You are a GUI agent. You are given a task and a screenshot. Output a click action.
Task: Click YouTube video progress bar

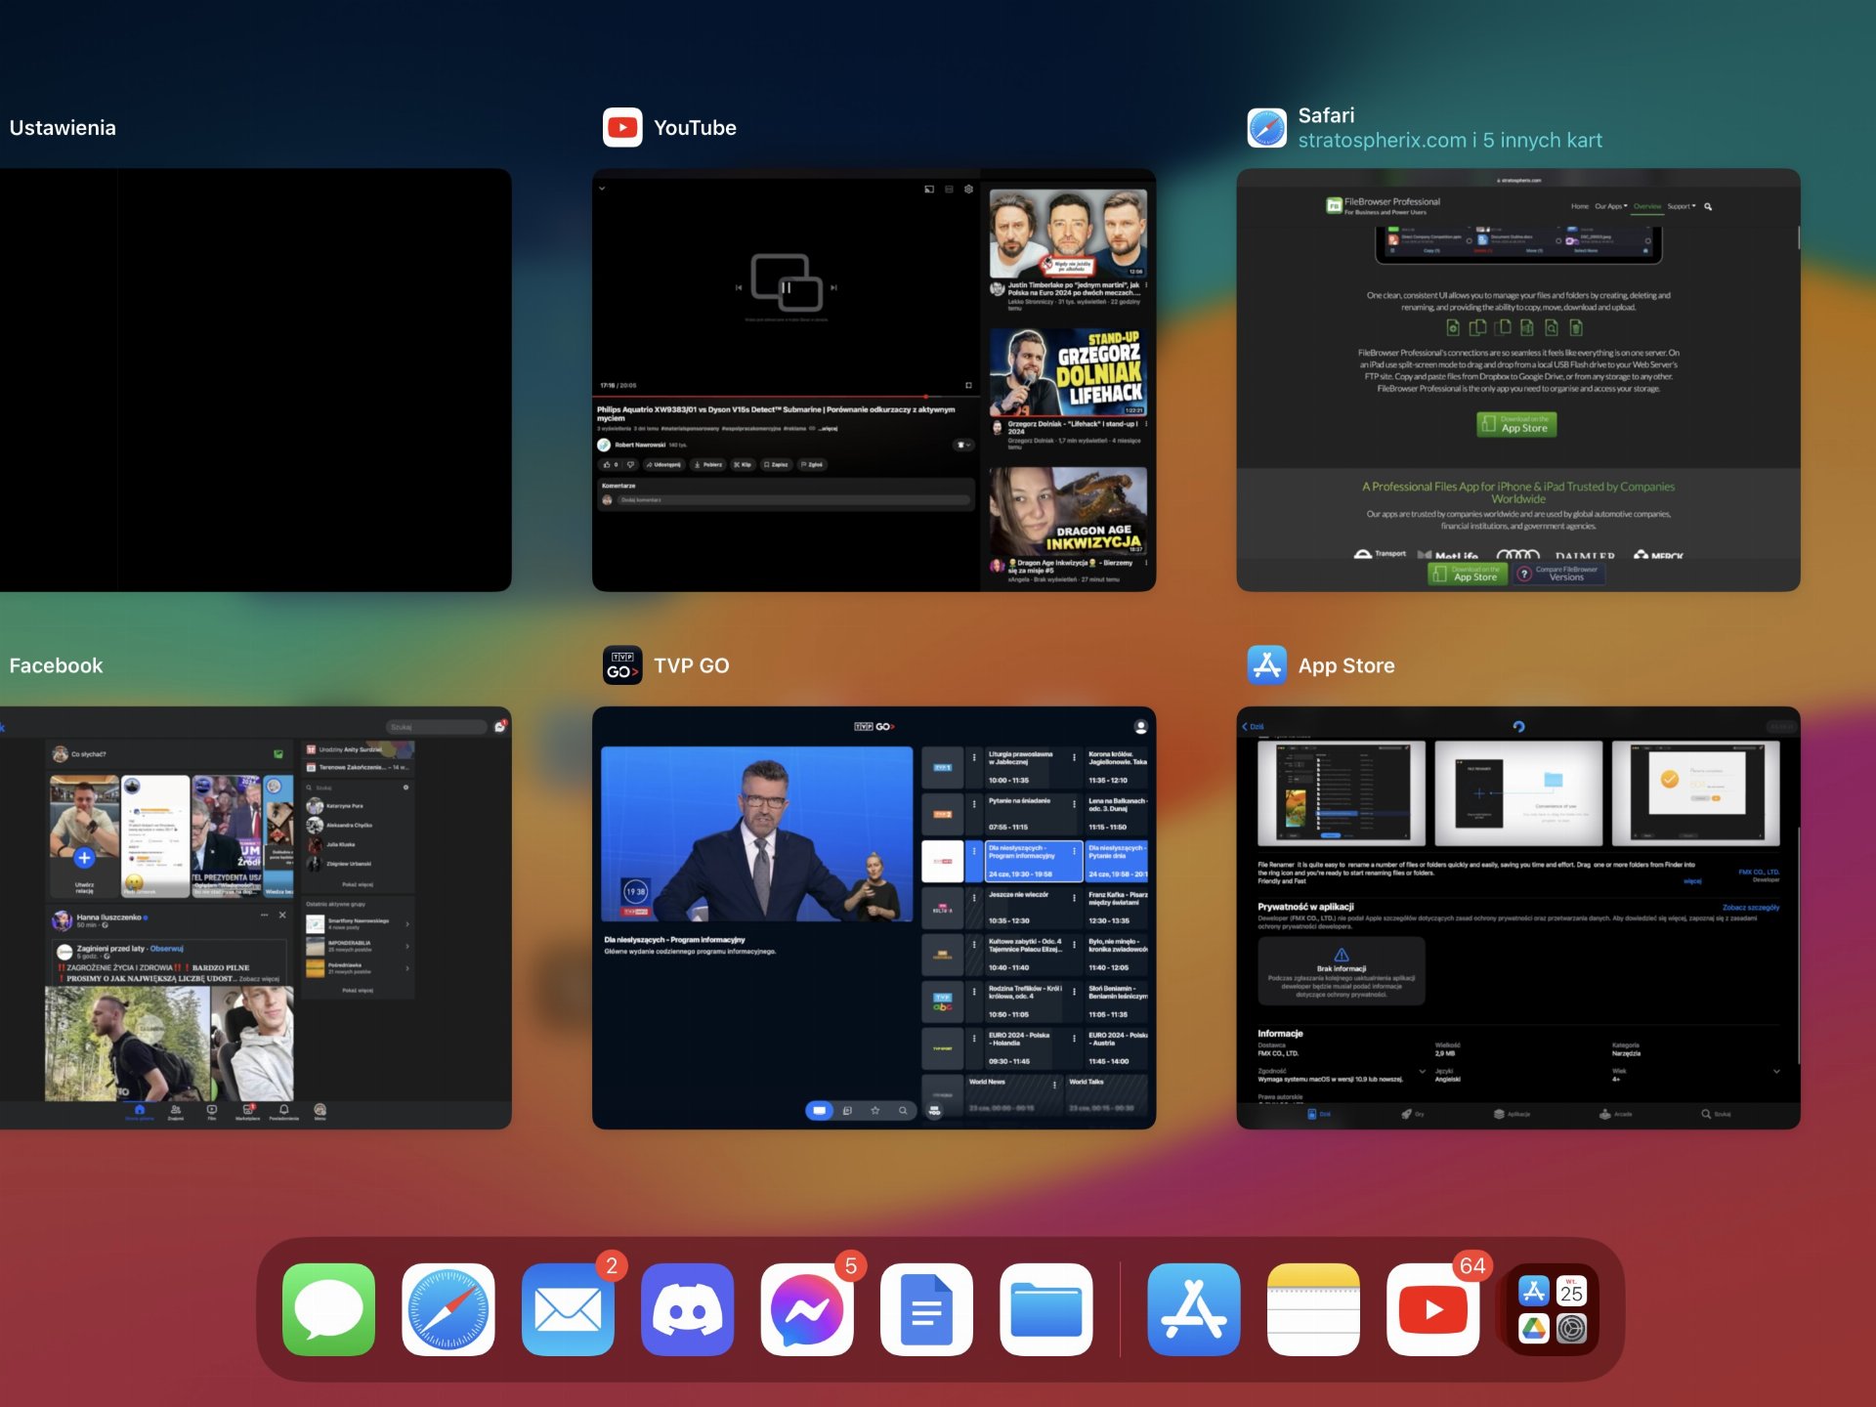(x=786, y=397)
